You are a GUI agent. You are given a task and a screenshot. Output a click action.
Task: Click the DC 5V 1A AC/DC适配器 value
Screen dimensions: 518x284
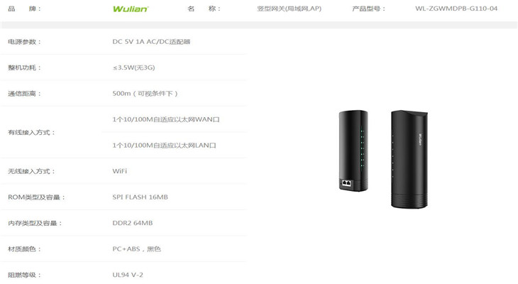click(x=151, y=42)
